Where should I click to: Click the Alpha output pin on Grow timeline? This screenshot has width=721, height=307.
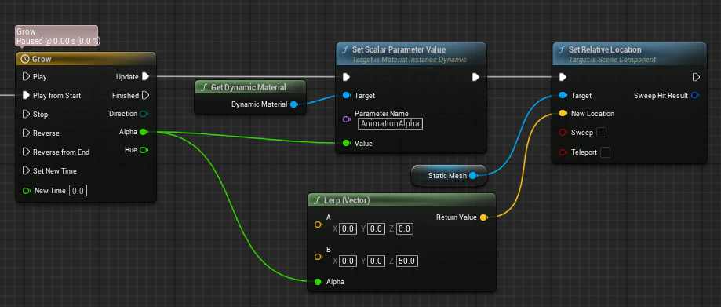click(144, 132)
